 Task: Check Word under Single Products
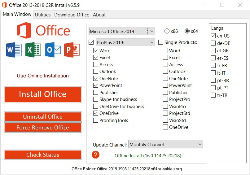point(165,50)
